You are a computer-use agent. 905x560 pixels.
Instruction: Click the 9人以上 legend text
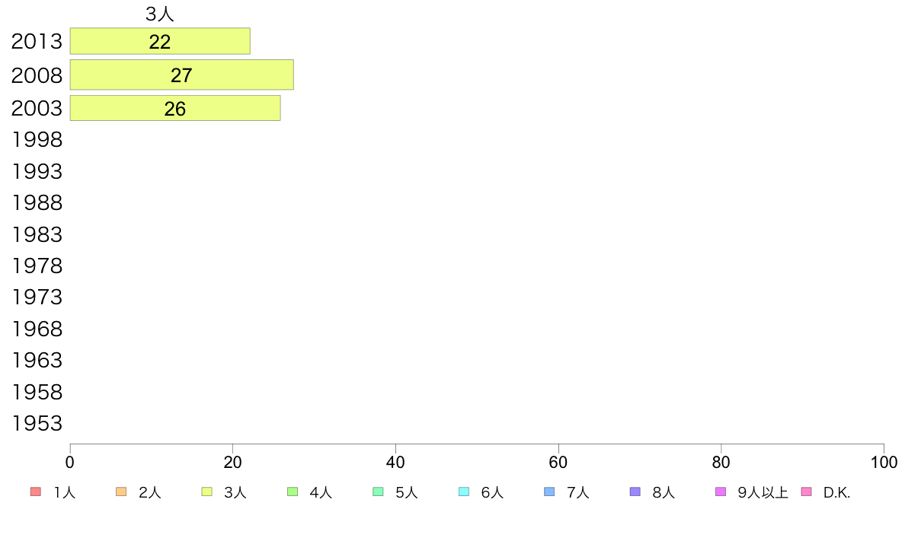pos(763,493)
